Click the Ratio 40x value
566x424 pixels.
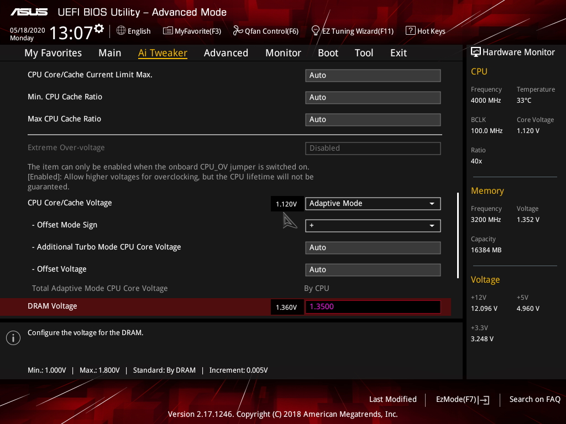[476, 161]
